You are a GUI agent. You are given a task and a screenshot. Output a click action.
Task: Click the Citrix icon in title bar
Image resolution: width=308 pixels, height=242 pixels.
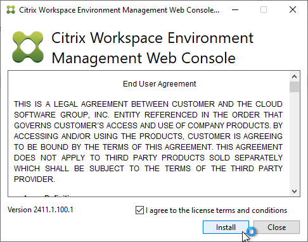(11, 9)
